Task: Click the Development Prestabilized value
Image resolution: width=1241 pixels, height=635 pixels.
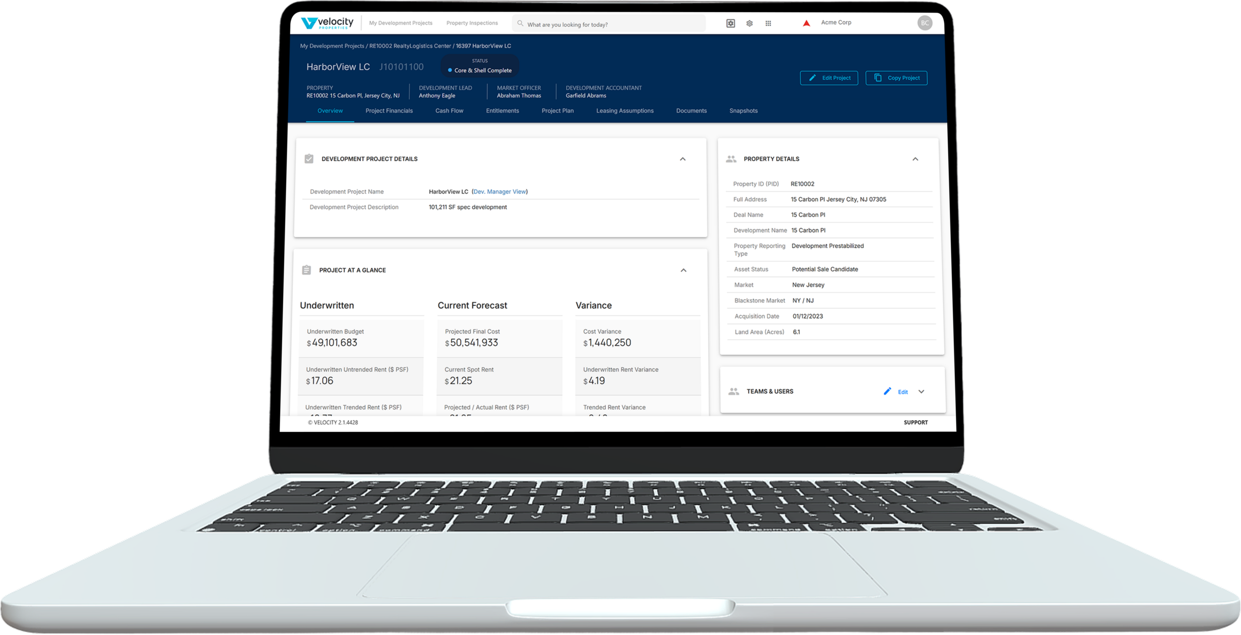Action: 827,246
